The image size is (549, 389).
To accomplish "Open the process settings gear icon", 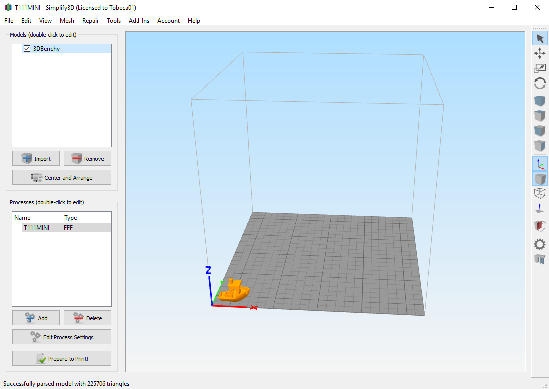I will coord(540,244).
